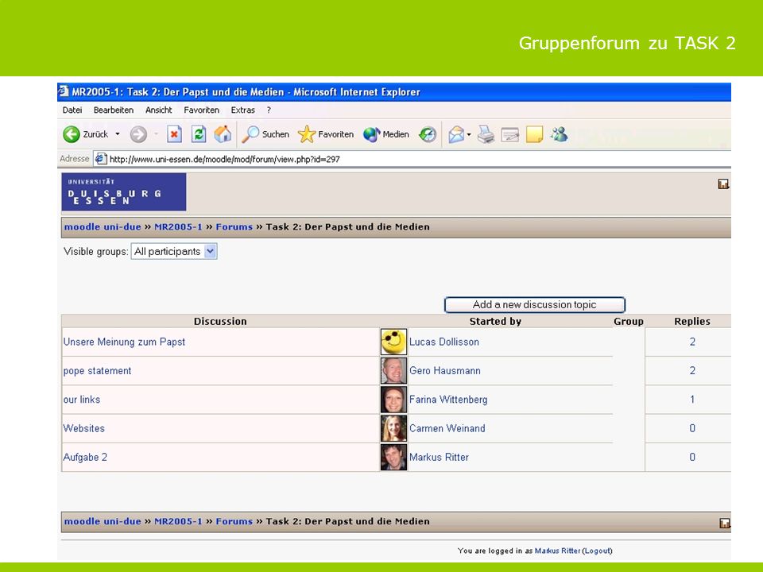Open Lucas Dollisson profile name link
Viewport: 763px width, 572px height.
click(x=443, y=342)
